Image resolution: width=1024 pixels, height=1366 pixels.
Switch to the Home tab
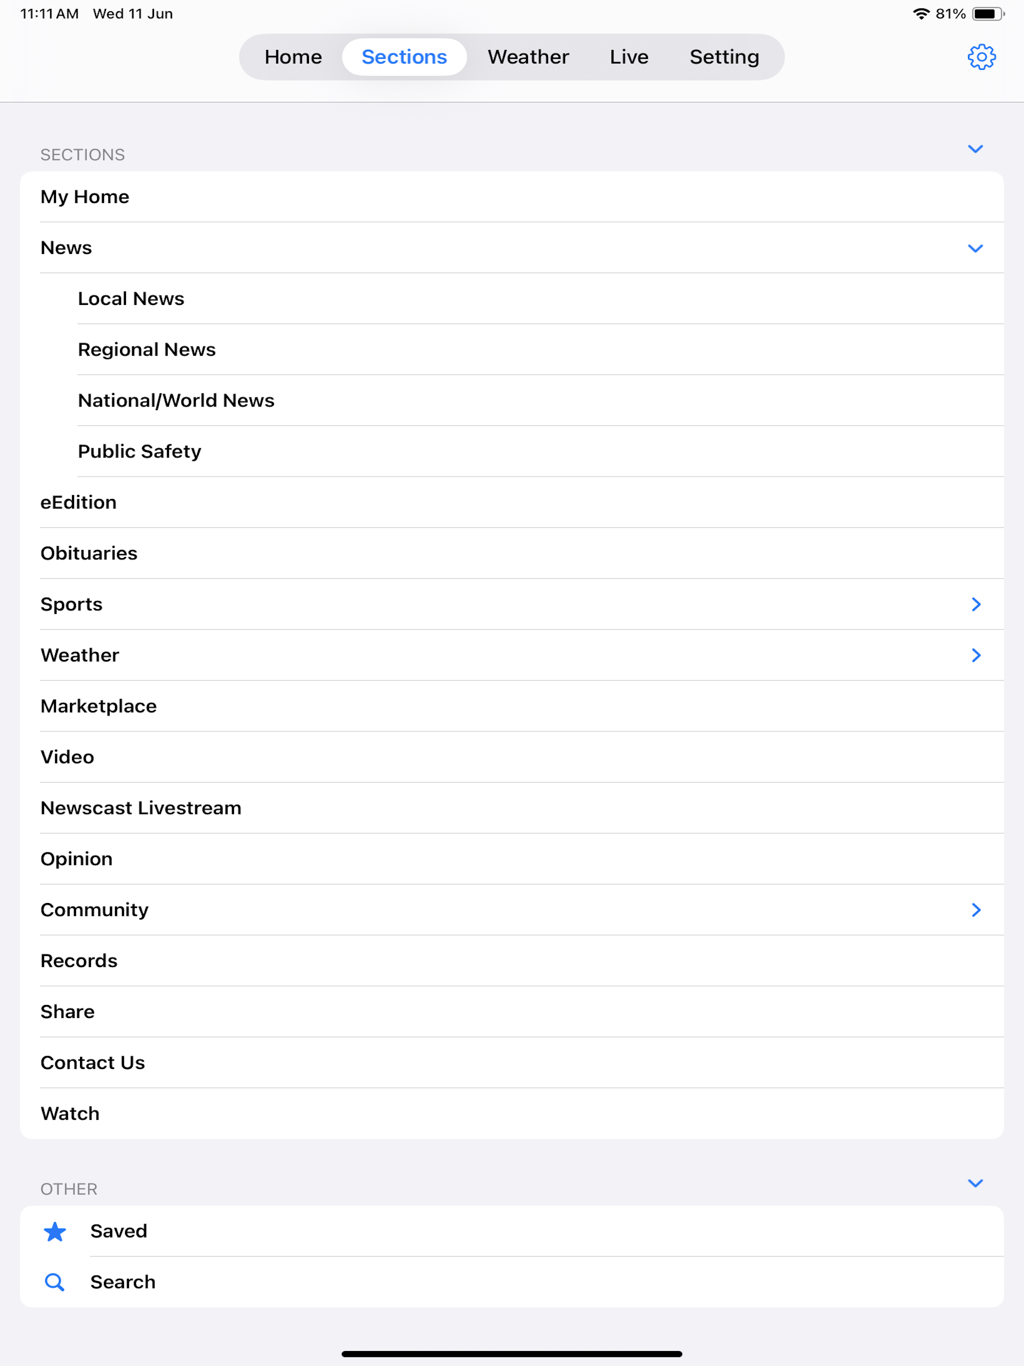click(293, 57)
